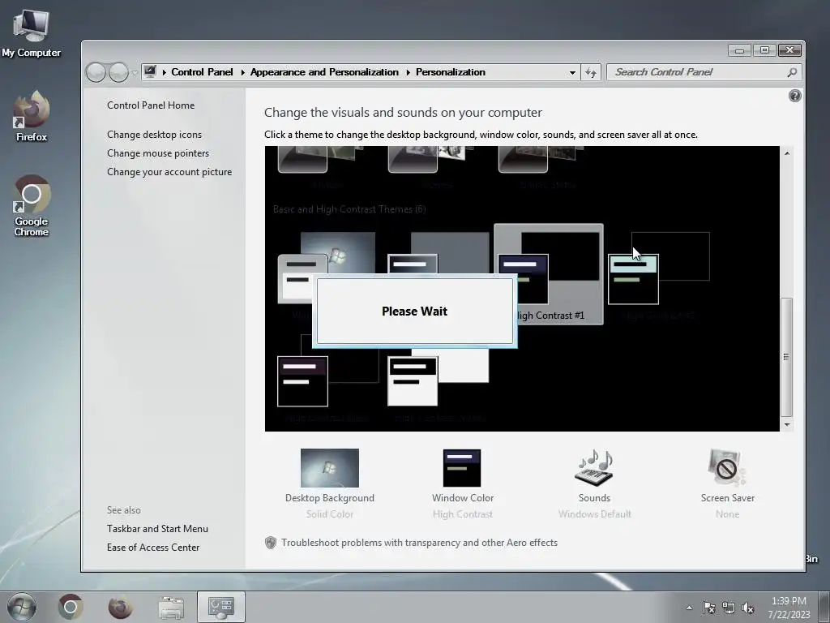Viewport: 830px width, 623px height.
Task: Click Change your account picture link
Action: tap(169, 172)
